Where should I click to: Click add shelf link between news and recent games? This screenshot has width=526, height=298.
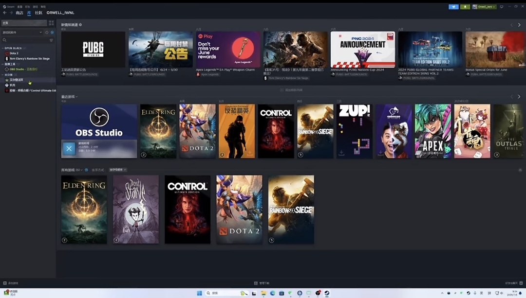[291, 90]
